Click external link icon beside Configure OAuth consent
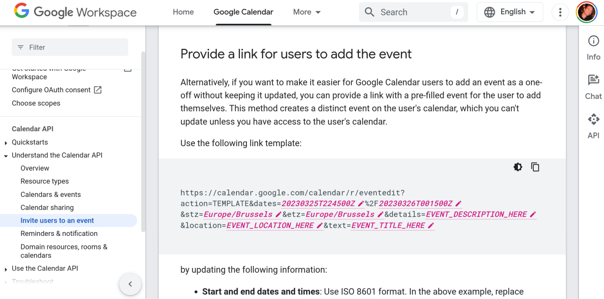 click(98, 90)
